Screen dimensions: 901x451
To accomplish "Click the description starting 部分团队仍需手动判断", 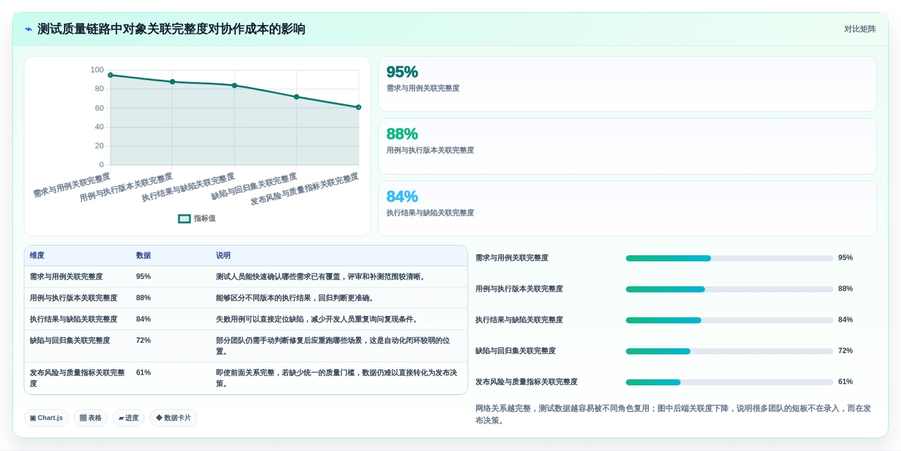I will pyautogui.click(x=333, y=346).
